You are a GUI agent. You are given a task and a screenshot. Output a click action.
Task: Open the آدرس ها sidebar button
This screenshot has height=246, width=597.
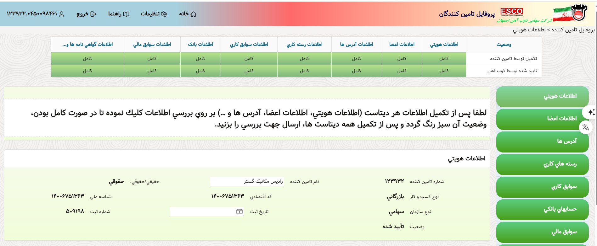click(x=543, y=142)
